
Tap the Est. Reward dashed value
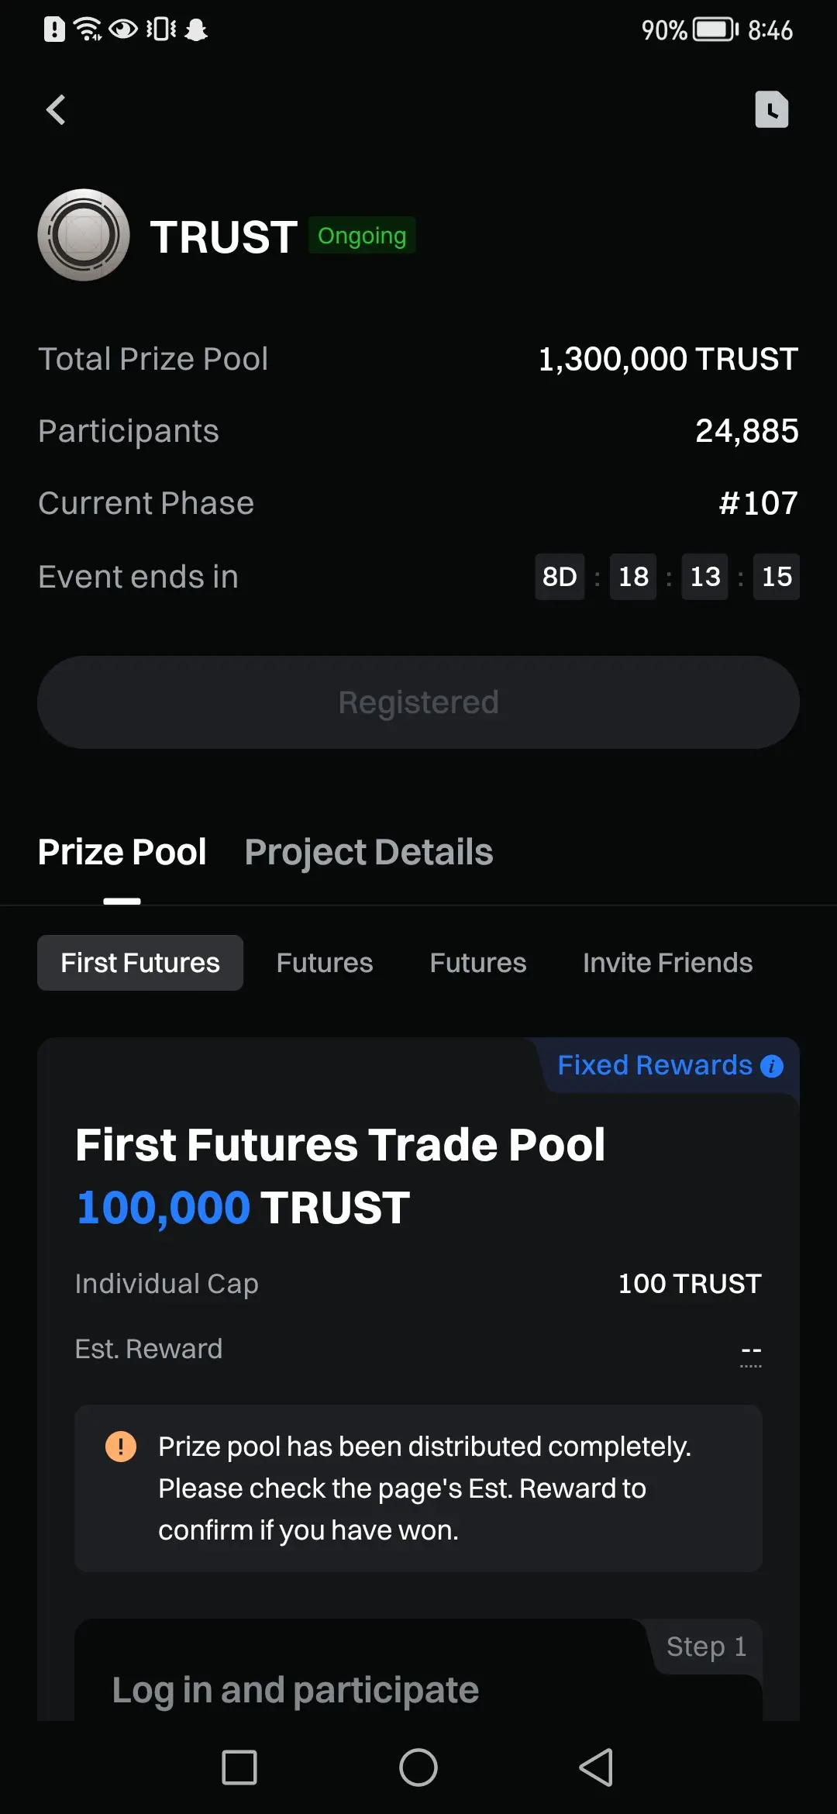point(751,1350)
